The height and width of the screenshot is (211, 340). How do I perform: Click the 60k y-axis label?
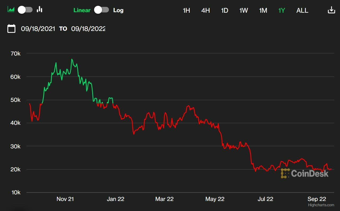click(16, 77)
